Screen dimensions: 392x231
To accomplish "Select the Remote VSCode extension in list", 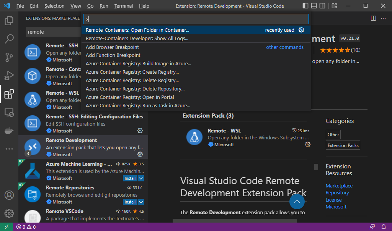I will click(83, 215).
